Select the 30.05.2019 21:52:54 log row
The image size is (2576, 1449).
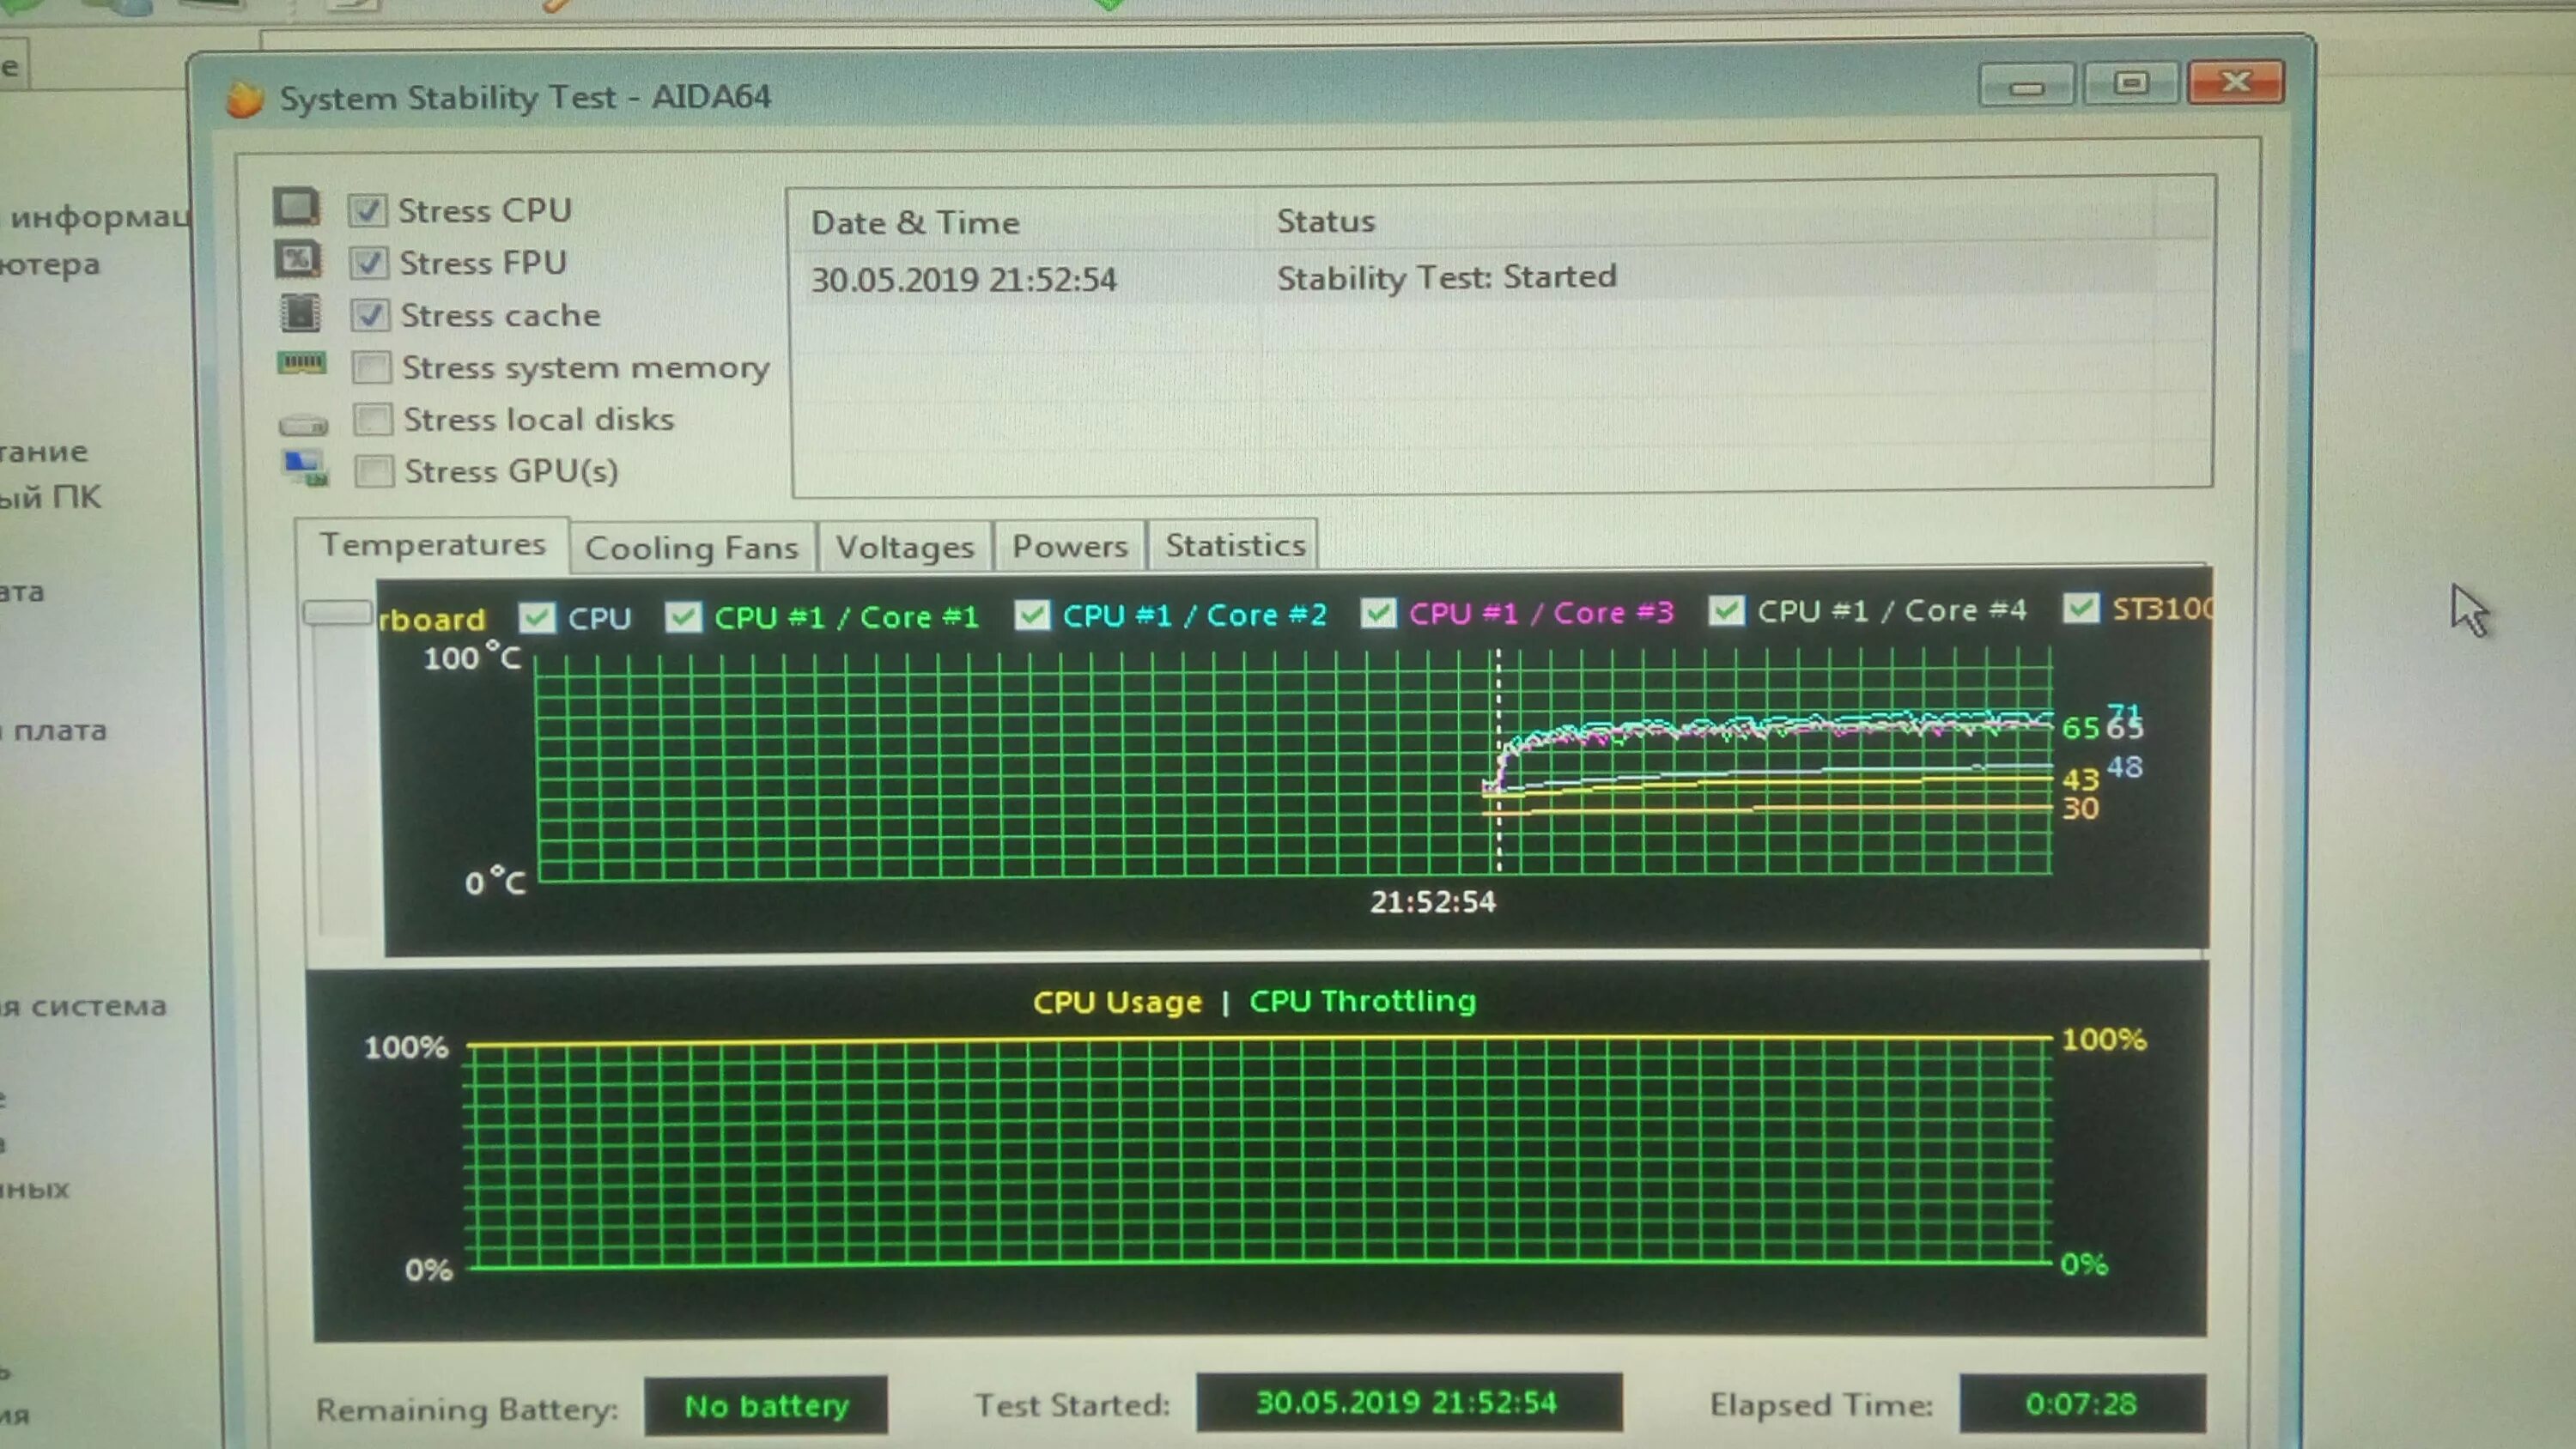[x=1500, y=277]
